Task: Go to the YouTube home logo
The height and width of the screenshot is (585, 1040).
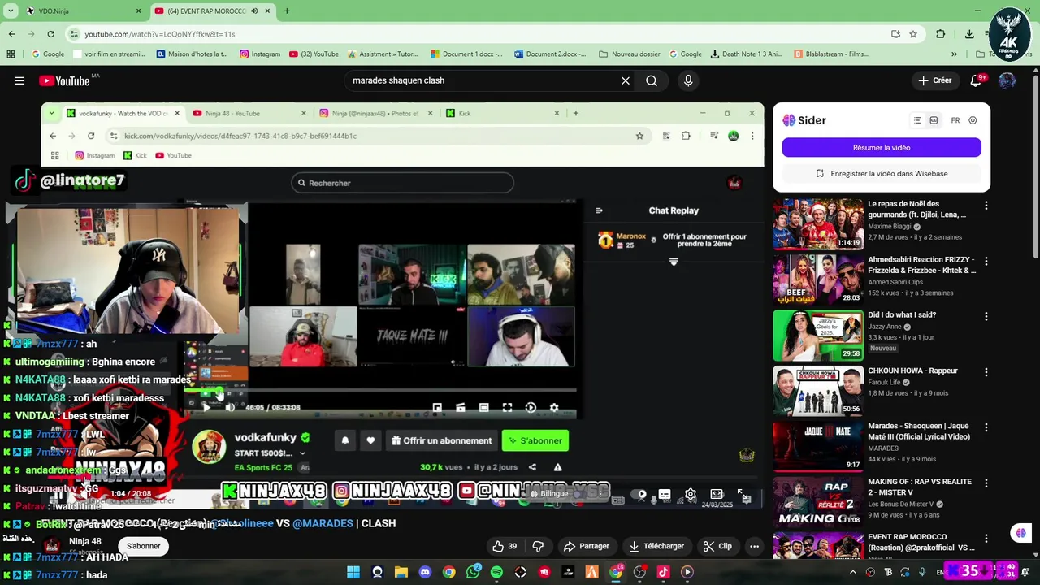Action: [65, 80]
